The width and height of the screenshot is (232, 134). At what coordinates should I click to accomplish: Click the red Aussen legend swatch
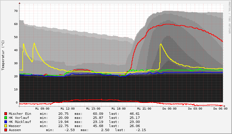click(x=6, y=130)
